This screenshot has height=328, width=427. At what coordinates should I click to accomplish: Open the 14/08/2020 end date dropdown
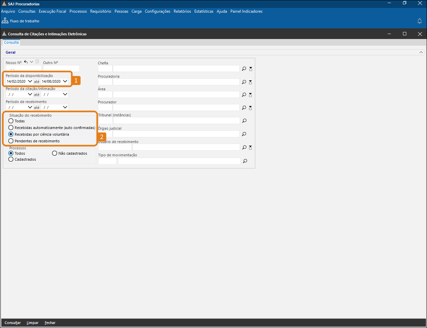[x=65, y=81]
